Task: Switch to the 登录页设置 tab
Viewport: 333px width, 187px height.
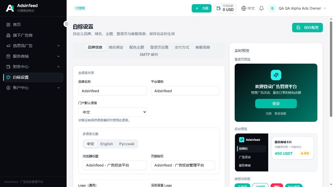Action: pos(159,47)
